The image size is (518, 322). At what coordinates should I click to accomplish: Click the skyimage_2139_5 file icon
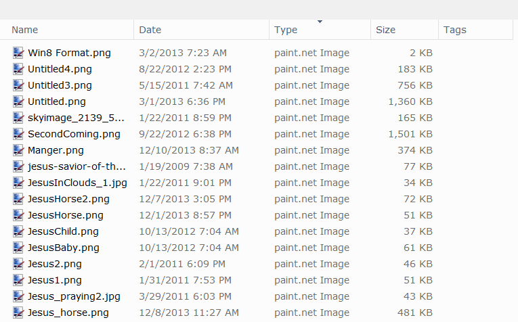(18, 118)
